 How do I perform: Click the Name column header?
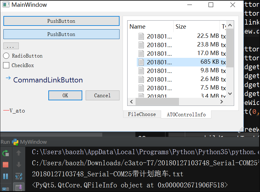click(x=137, y=26)
